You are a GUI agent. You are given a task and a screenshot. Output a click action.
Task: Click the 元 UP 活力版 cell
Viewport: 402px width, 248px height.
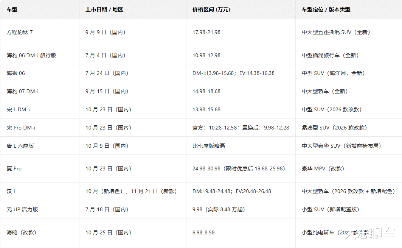[x=22, y=209]
